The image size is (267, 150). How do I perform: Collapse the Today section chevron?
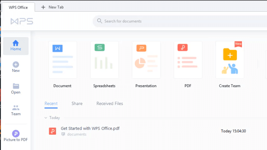(46, 118)
